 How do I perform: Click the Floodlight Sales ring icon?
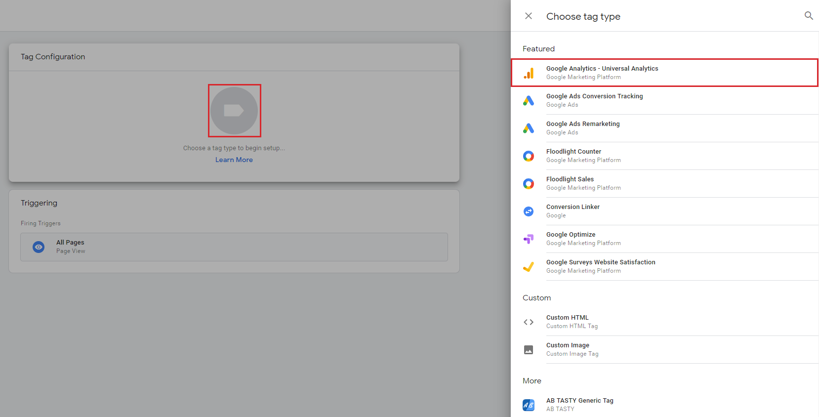point(529,184)
